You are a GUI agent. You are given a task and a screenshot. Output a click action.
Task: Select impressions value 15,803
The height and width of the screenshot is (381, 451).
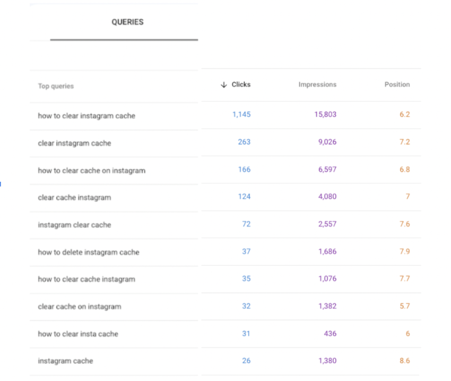point(325,114)
